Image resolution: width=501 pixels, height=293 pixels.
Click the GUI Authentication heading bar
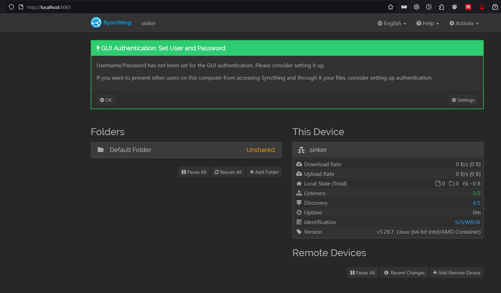[287, 48]
